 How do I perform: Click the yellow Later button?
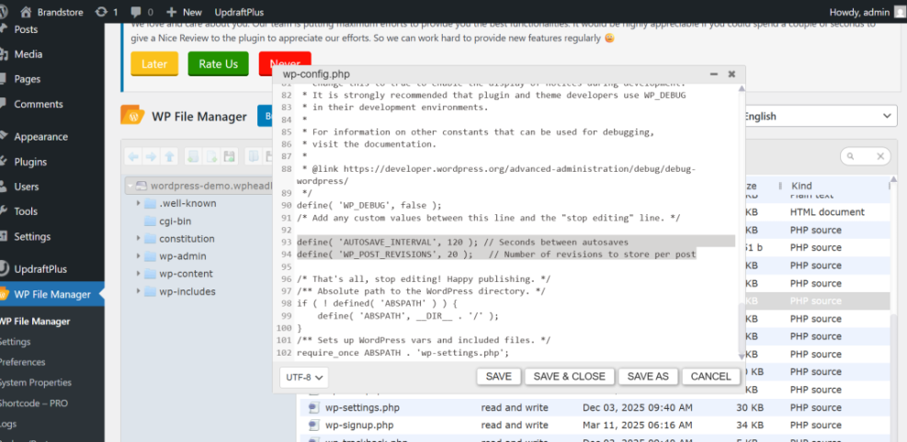pos(154,63)
